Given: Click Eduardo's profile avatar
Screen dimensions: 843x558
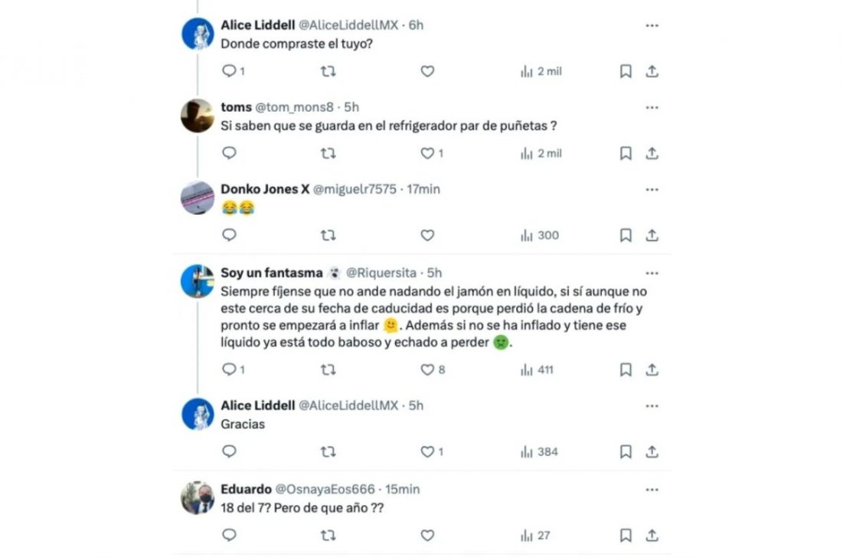Looking at the screenshot, I should tap(198, 498).
